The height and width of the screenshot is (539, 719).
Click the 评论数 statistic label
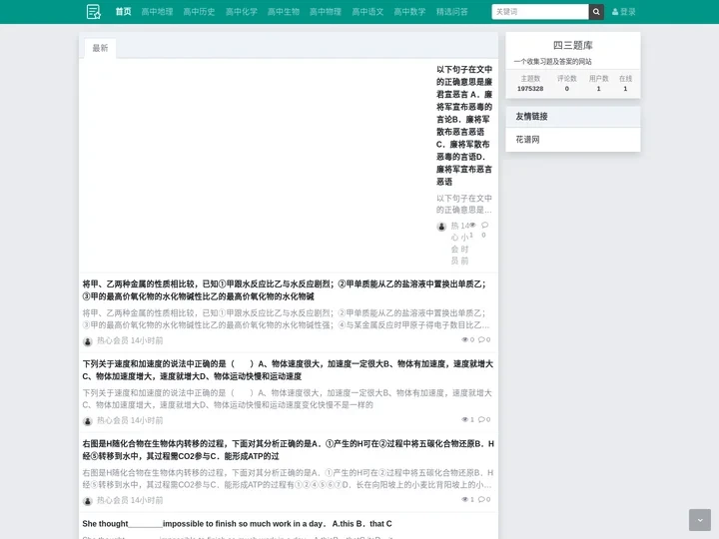click(x=567, y=79)
